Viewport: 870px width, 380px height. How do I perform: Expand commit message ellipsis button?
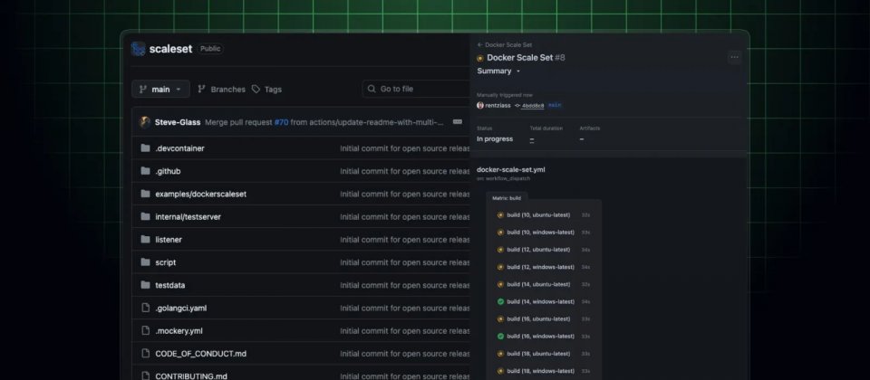pyautogui.click(x=458, y=122)
